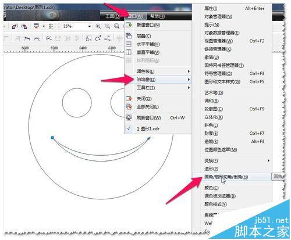Click the New Window icon in menu
This screenshot has height=240, width=291.
[129, 25]
